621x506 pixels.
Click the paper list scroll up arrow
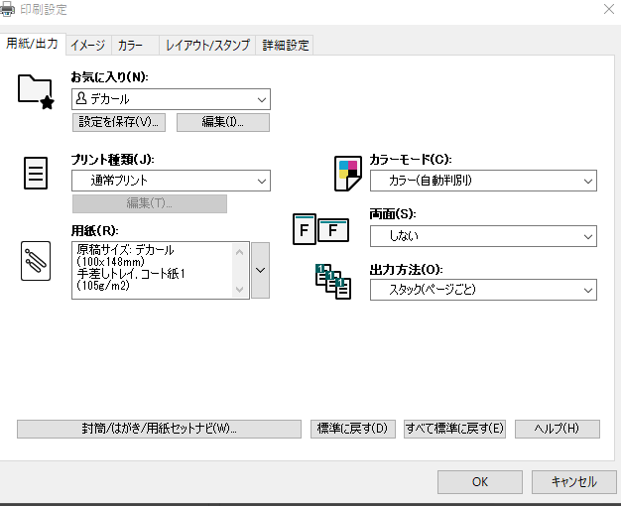click(x=240, y=252)
